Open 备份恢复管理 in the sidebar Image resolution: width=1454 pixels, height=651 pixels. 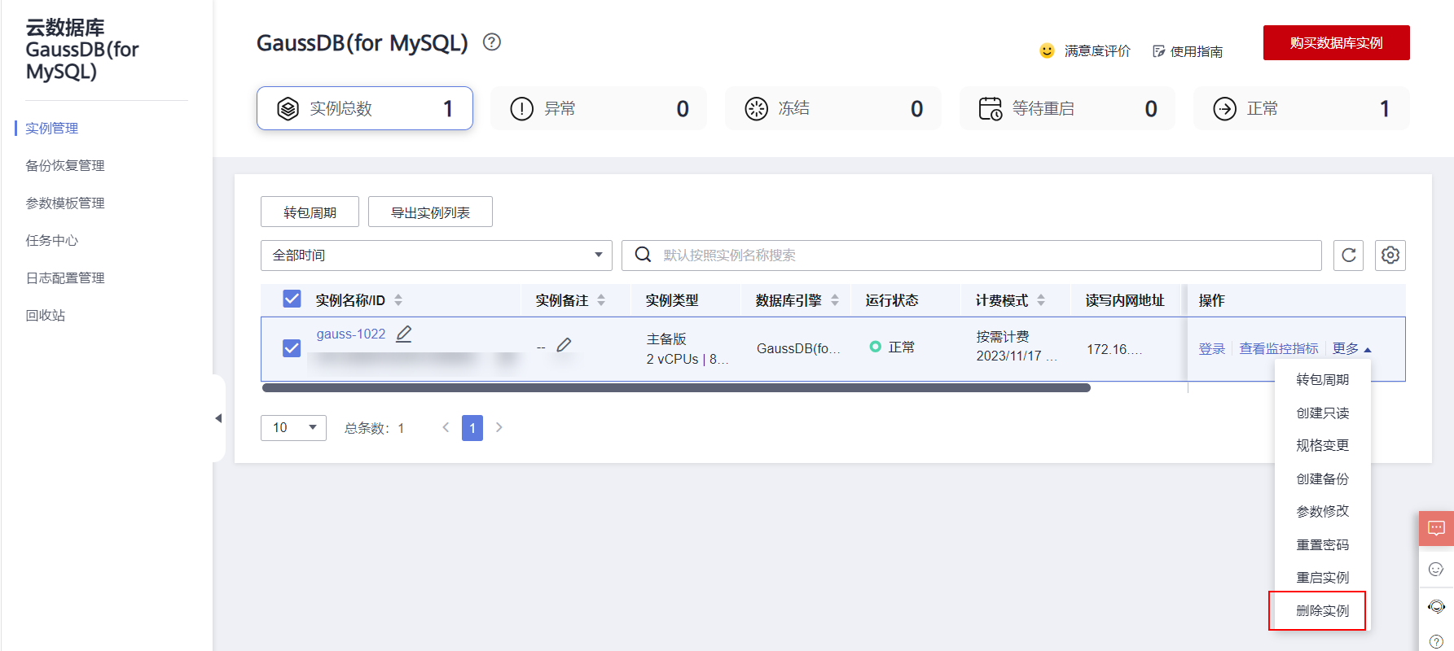[x=65, y=166]
